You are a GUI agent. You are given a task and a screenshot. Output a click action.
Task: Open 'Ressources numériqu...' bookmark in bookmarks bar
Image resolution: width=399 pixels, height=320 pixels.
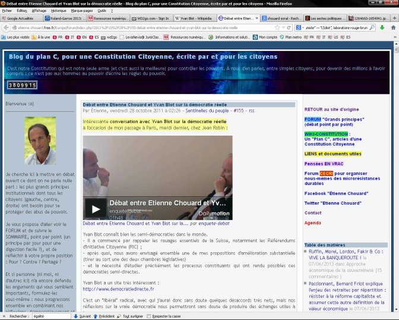coord(185,37)
